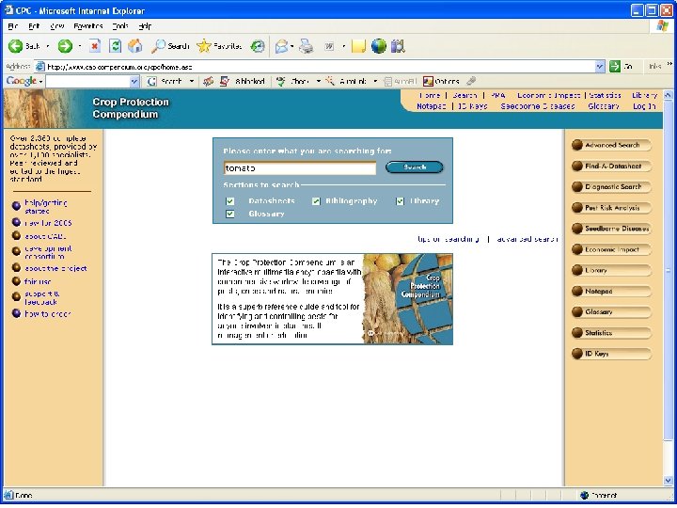This screenshot has height=508, width=677.
Task: Open the advanced search link below form
Action: coord(527,239)
